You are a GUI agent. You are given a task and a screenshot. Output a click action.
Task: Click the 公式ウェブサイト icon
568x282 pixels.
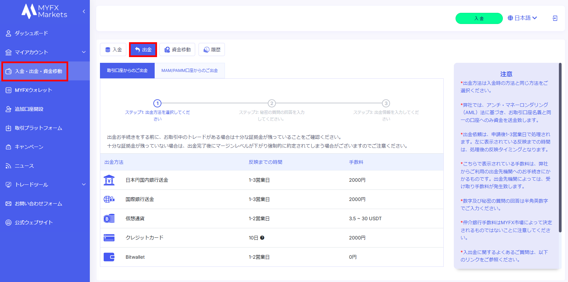coord(8,223)
